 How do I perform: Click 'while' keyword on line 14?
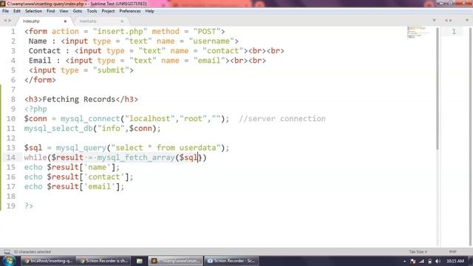35,157
